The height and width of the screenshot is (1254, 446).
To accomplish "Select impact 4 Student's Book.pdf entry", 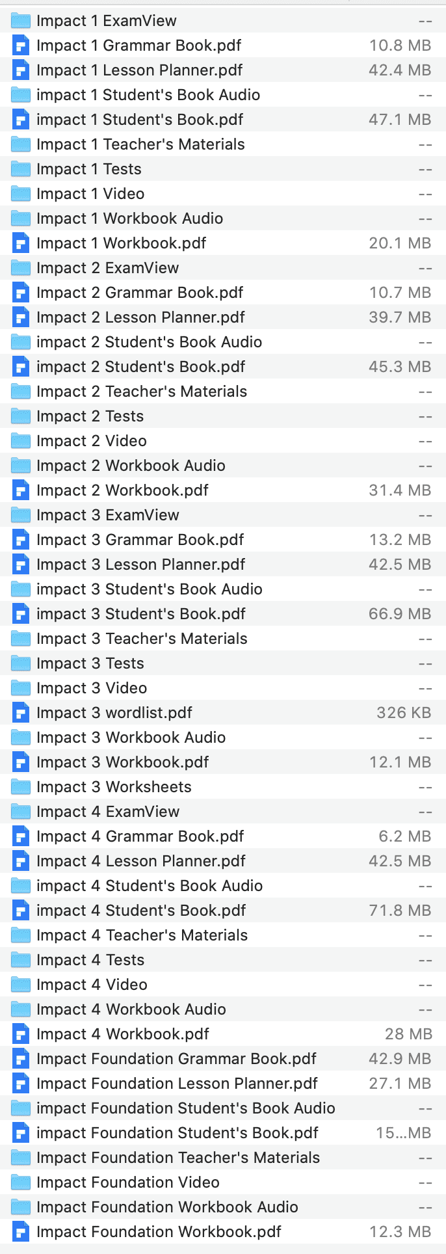I will pyautogui.click(x=141, y=911).
